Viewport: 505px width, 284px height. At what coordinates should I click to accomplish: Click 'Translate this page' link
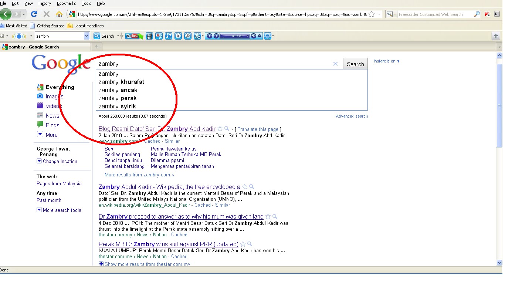(x=258, y=129)
